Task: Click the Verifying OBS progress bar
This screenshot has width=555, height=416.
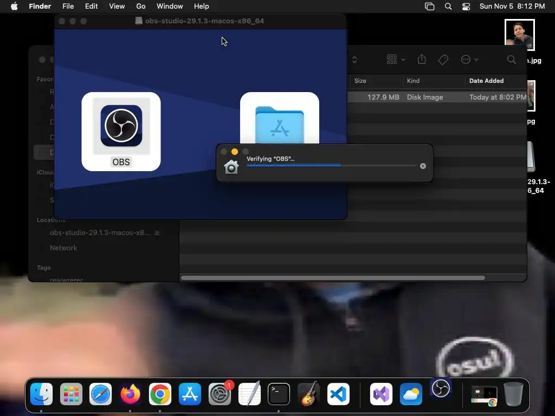Action: coord(331,165)
